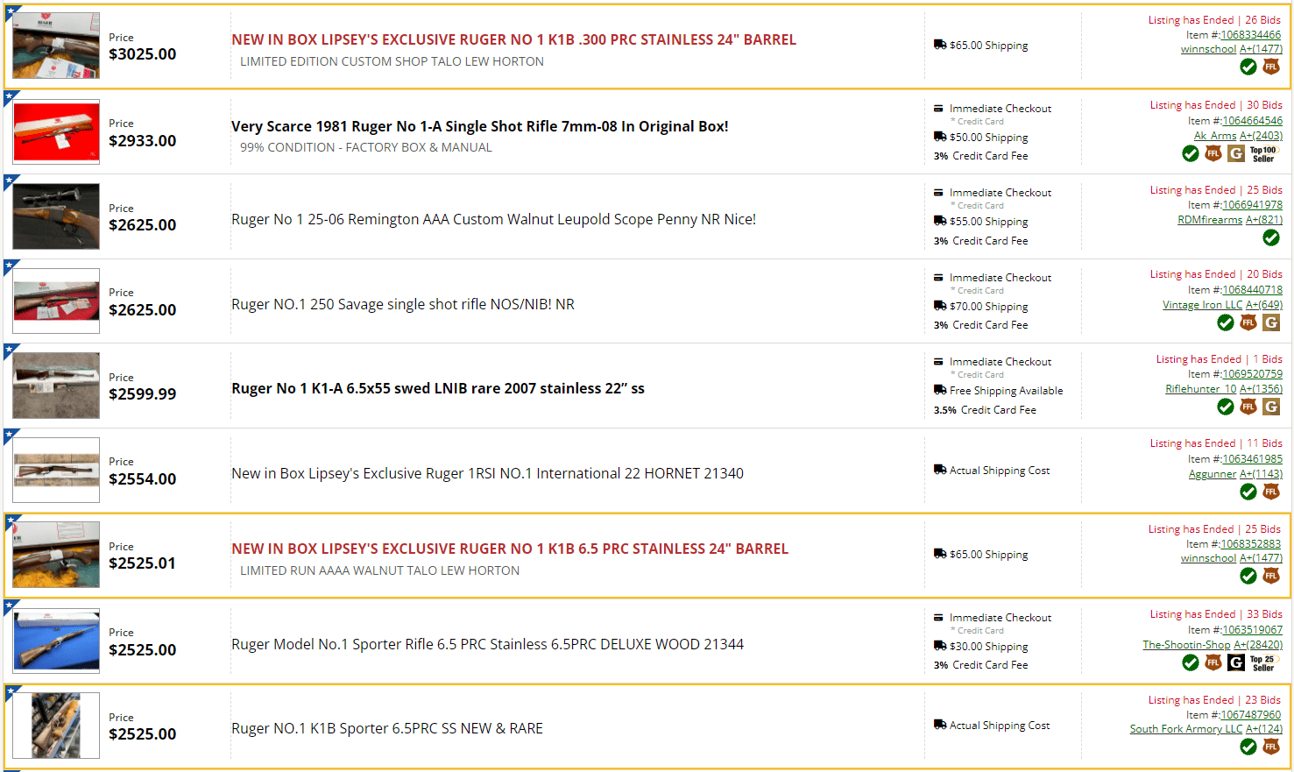This screenshot has width=1294, height=772.
Task: Click the credit card icon on the 25-06 Remington listing
Action: [x=939, y=193]
